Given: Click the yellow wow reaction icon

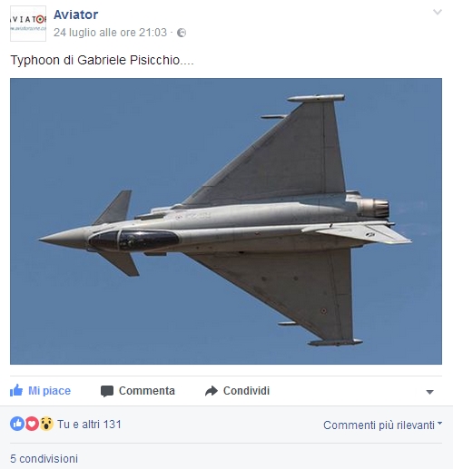Looking at the screenshot, I should (x=46, y=424).
